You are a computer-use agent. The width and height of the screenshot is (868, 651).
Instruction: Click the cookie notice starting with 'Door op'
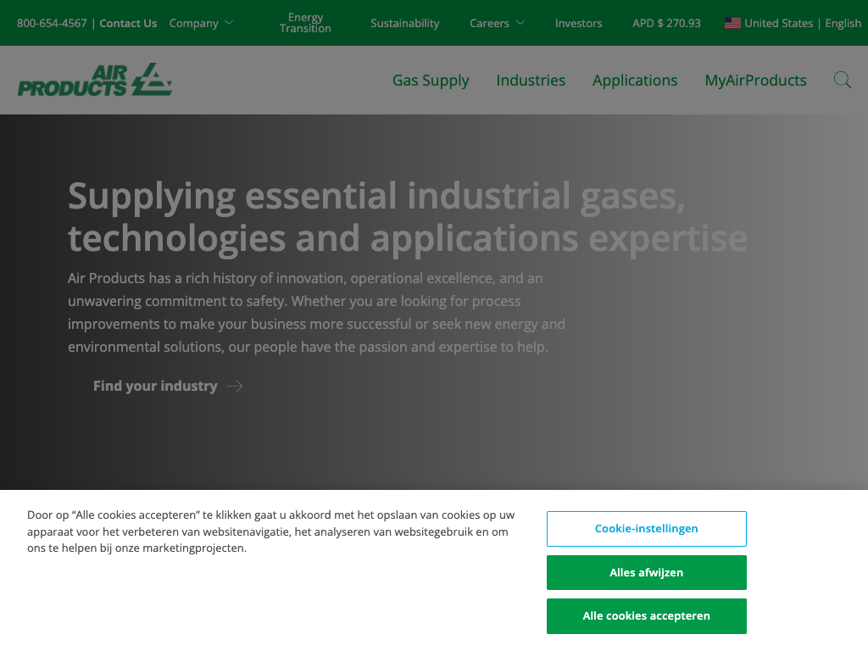tap(270, 531)
